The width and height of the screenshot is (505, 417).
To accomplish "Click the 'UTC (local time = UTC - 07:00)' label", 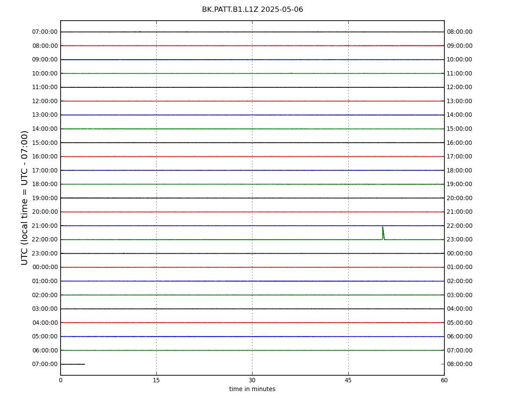I will coord(25,198).
